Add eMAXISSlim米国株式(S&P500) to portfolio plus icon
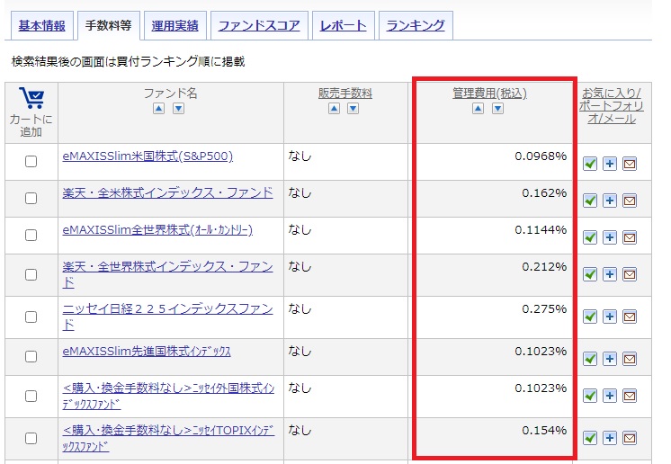This screenshot has width=671, height=464. coord(610,164)
